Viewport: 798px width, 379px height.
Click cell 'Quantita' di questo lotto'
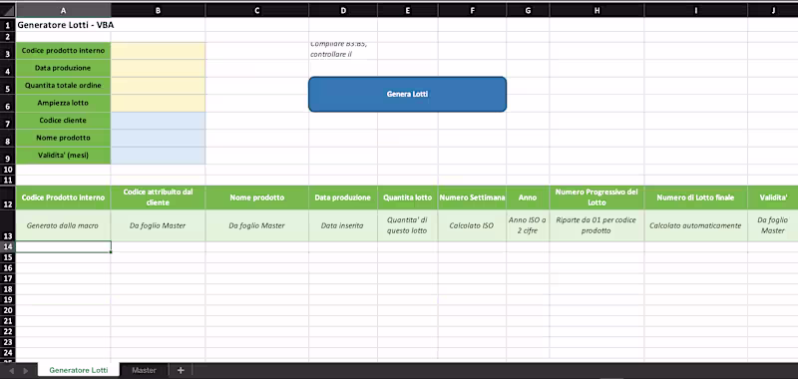coord(408,225)
